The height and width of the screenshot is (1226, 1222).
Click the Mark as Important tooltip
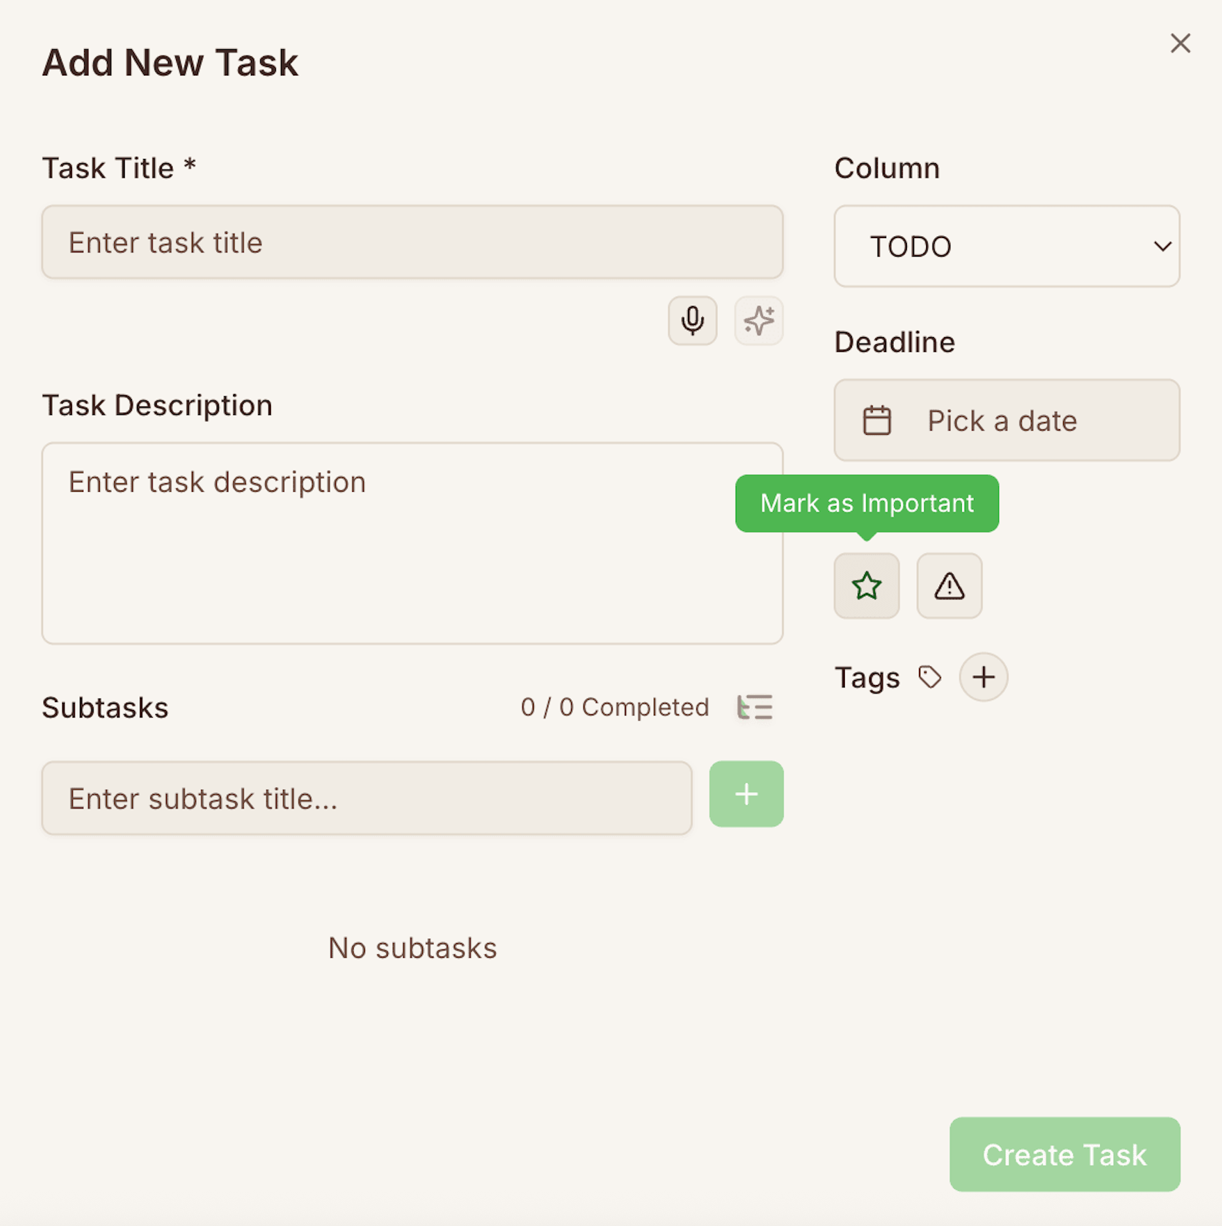pyautogui.click(x=866, y=503)
